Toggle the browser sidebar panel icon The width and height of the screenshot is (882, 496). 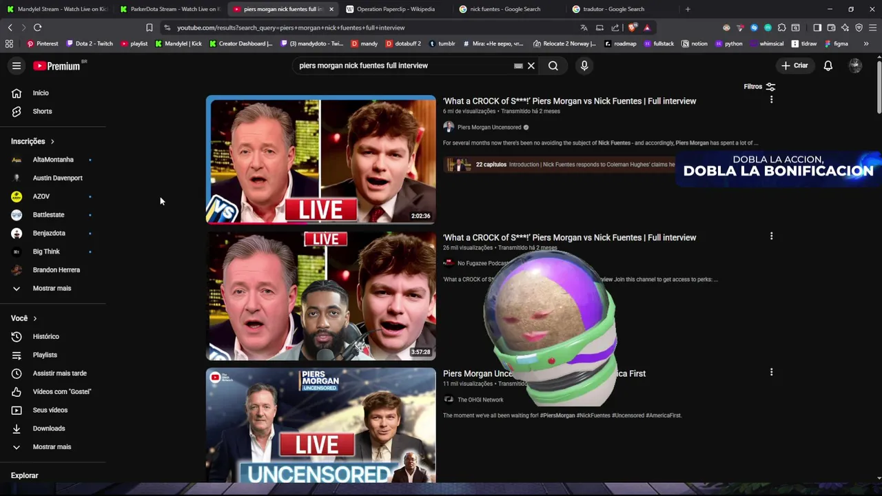817,28
